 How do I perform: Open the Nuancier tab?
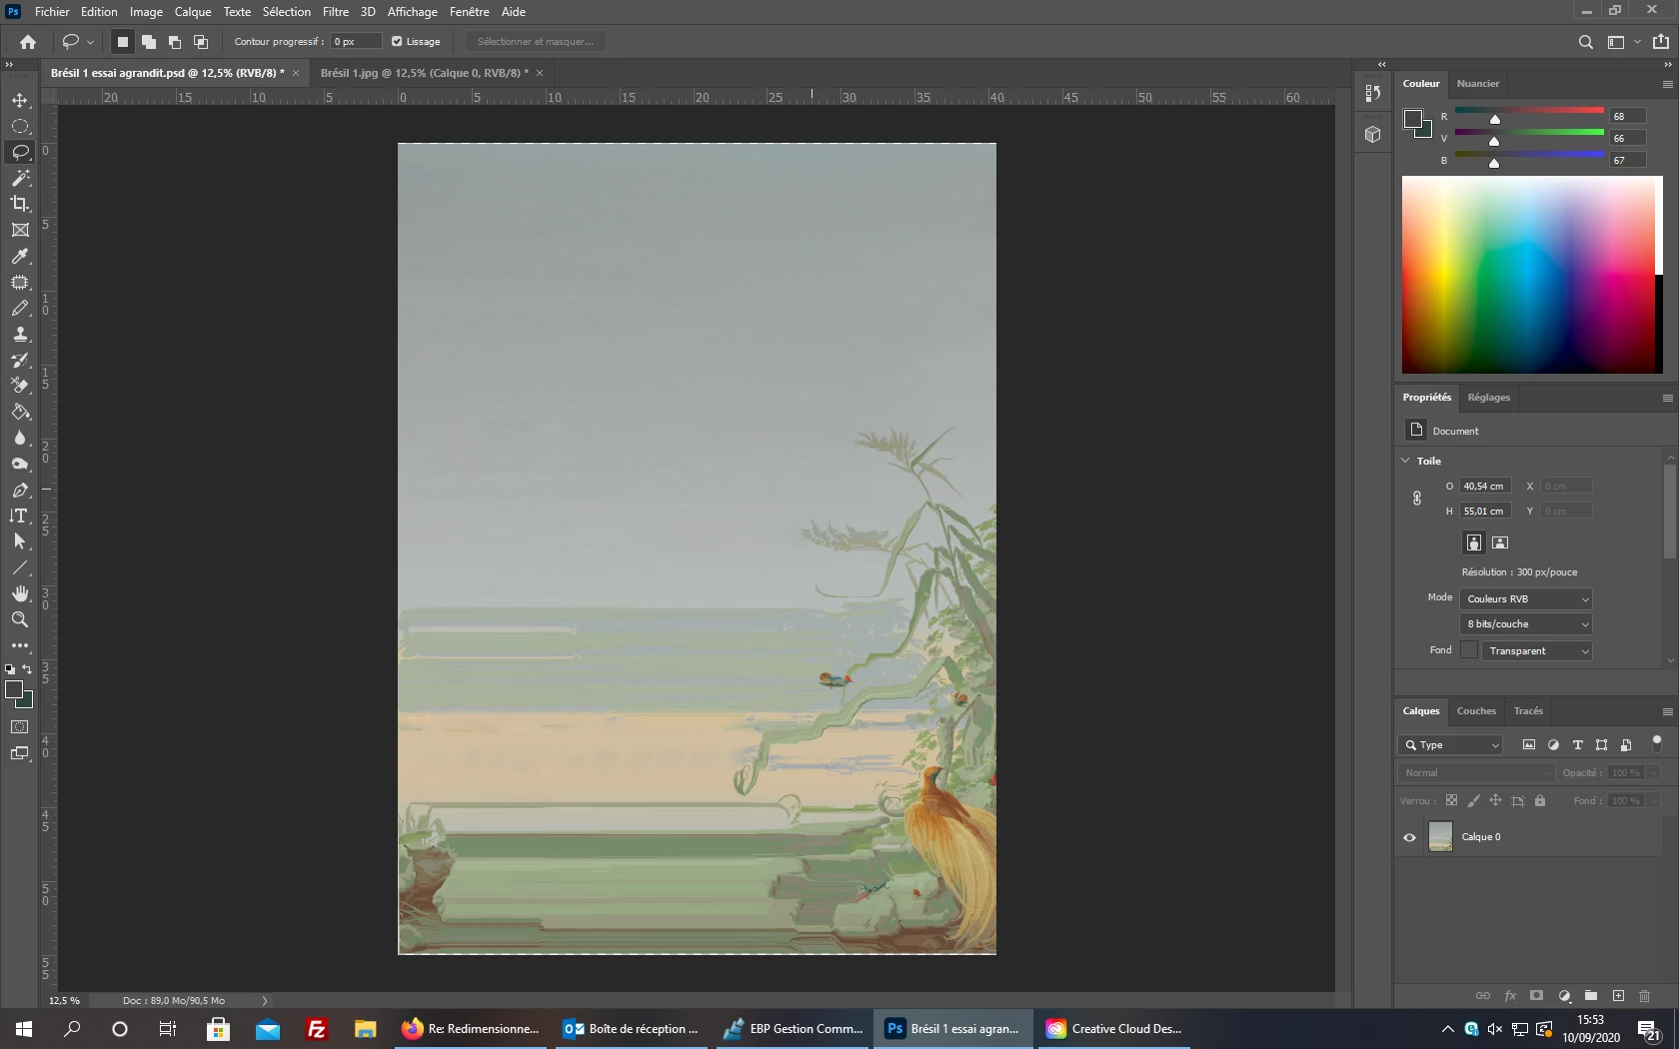tap(1478, 84)
